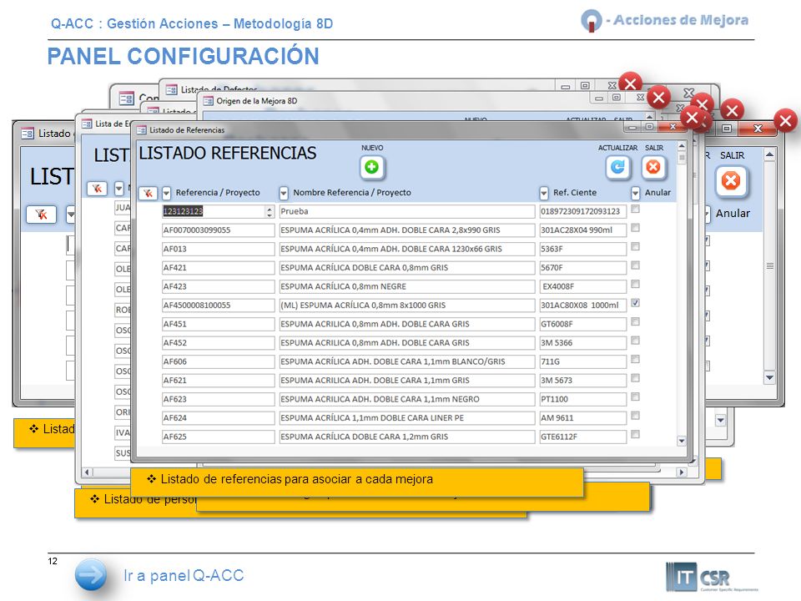Click form icon in Origen de la Mejora 8D title
The width and height of the screenshot is (801, 601).
[x=208, y=101]
